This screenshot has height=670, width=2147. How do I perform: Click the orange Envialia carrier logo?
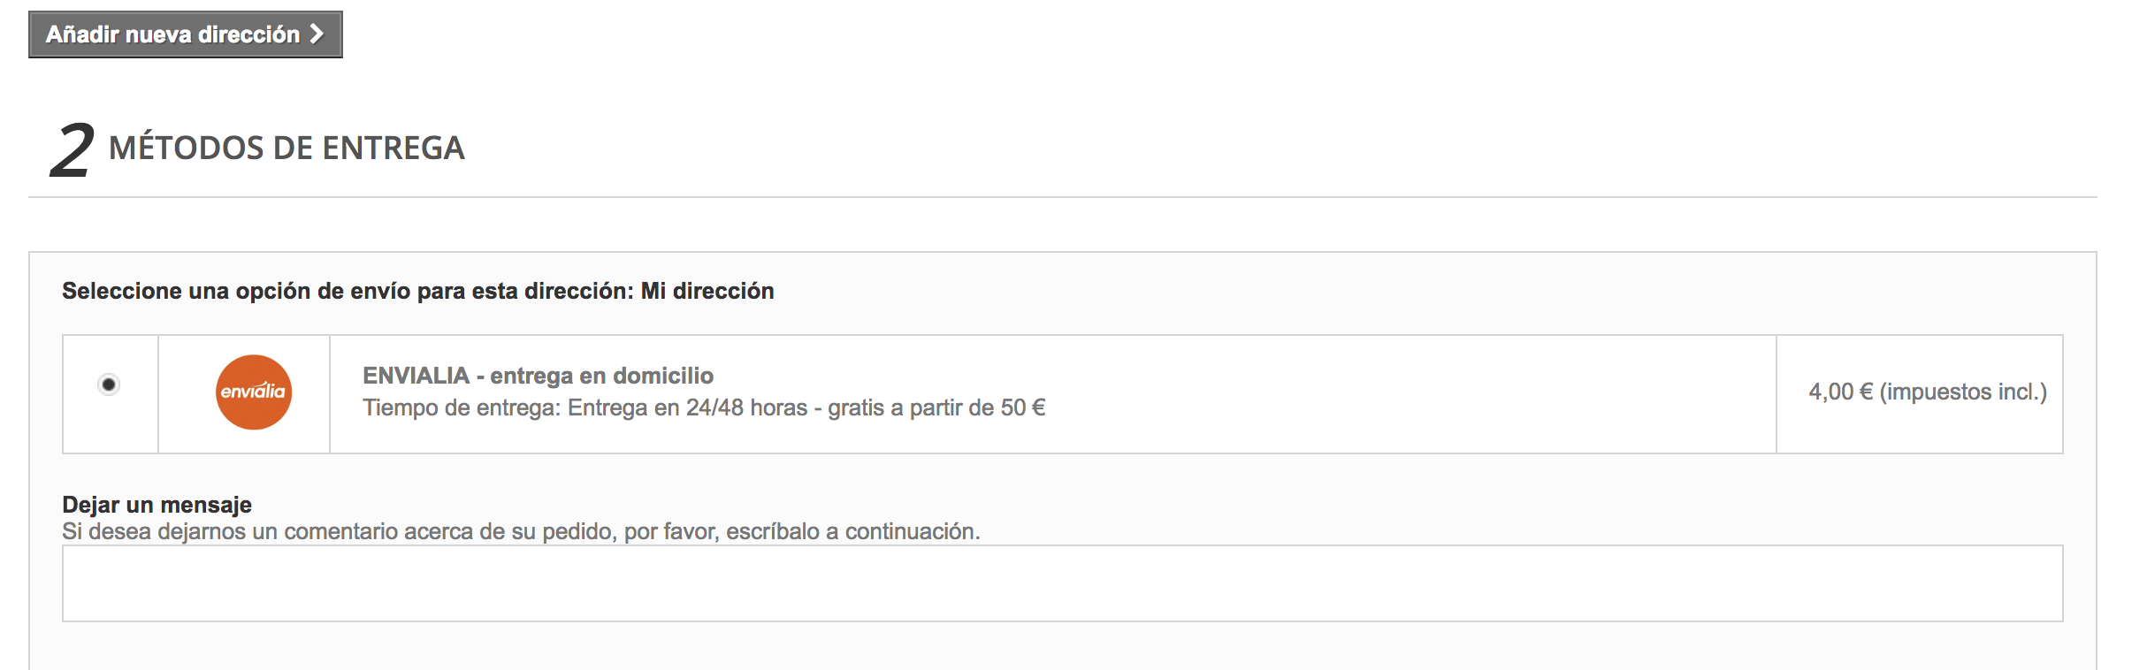pos(253,392)
